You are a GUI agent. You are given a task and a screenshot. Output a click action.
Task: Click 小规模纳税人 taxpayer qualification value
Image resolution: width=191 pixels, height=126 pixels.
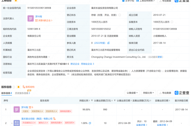(160, 36)
